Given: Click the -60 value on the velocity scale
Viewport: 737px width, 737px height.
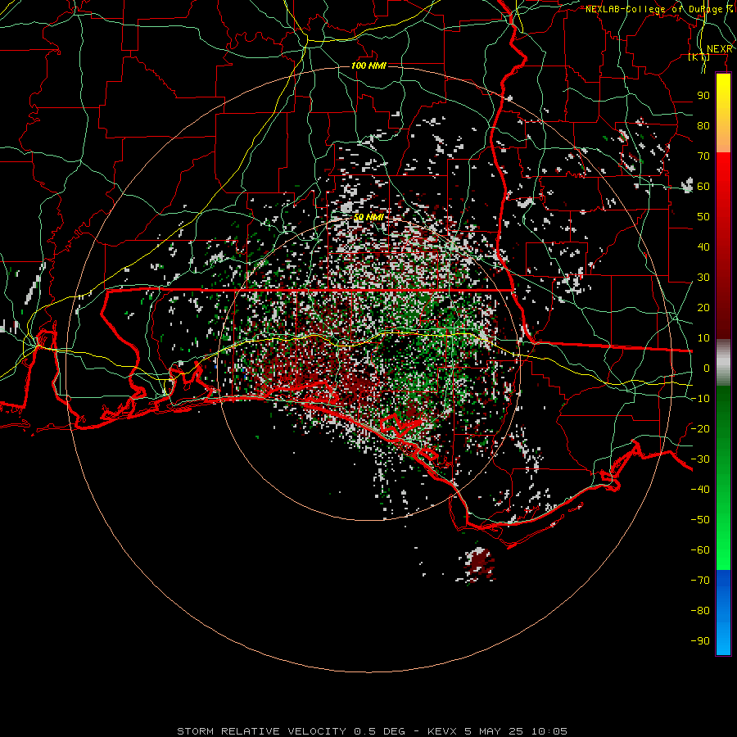Looking at the screenshot, I should [x=700, y=550].
